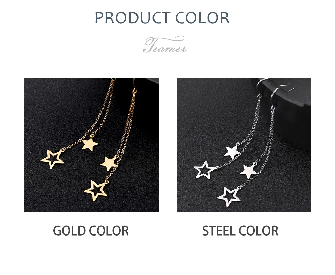This screenshot has height=275, width=335.
Task: Click the Teamer script logo
Action: [164, 45]
